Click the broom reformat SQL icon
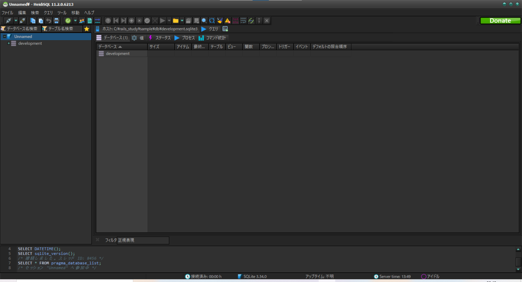This screenshot has height=282, width=522. click(220, 21)
